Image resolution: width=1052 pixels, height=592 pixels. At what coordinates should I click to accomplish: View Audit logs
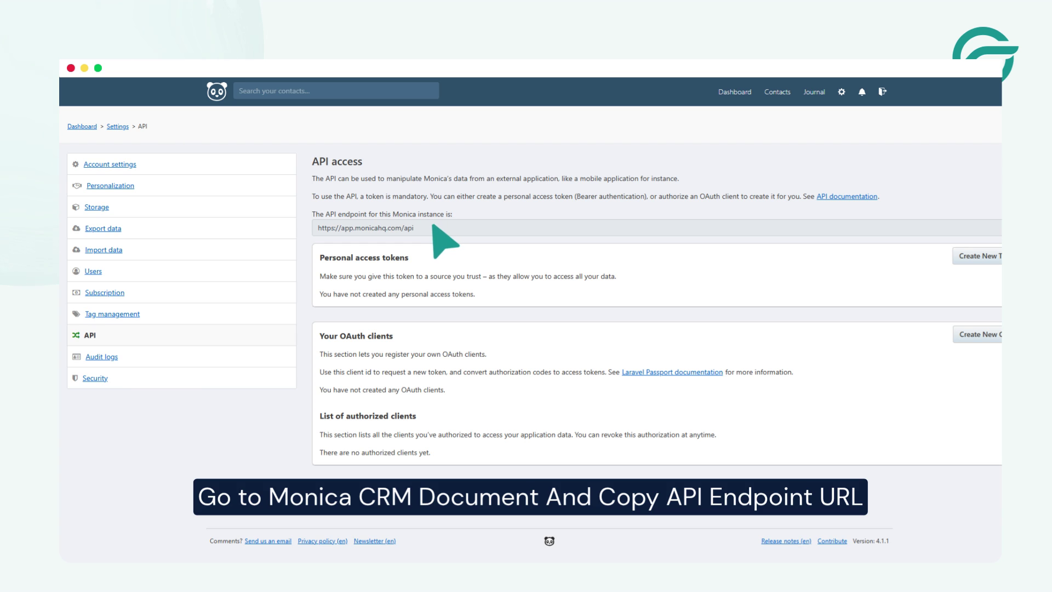click(101, 356)
